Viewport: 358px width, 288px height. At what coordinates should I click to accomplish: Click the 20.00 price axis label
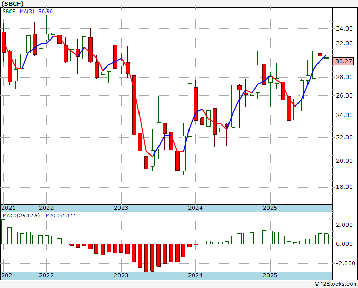click(344, 161)
